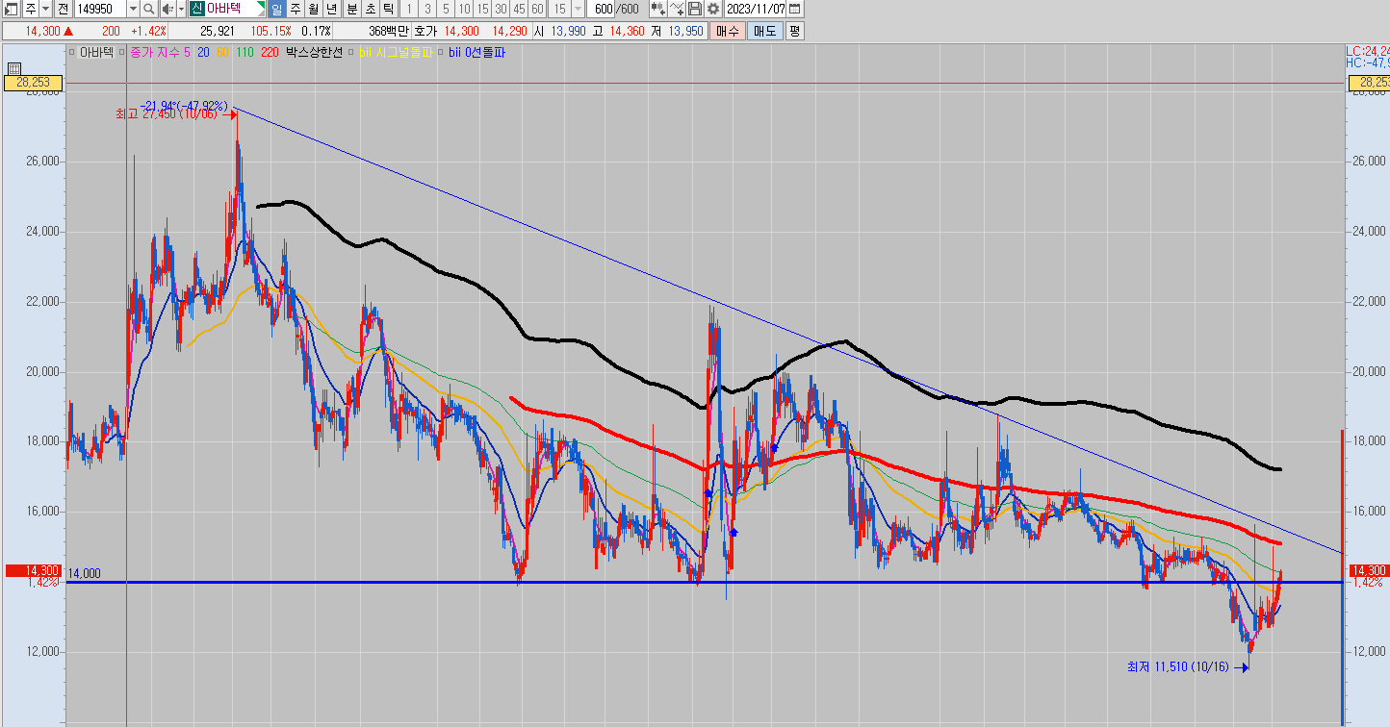Switch to 년 yearly chart period
The height and width of the screenshot is (727, 1390).
332,9
